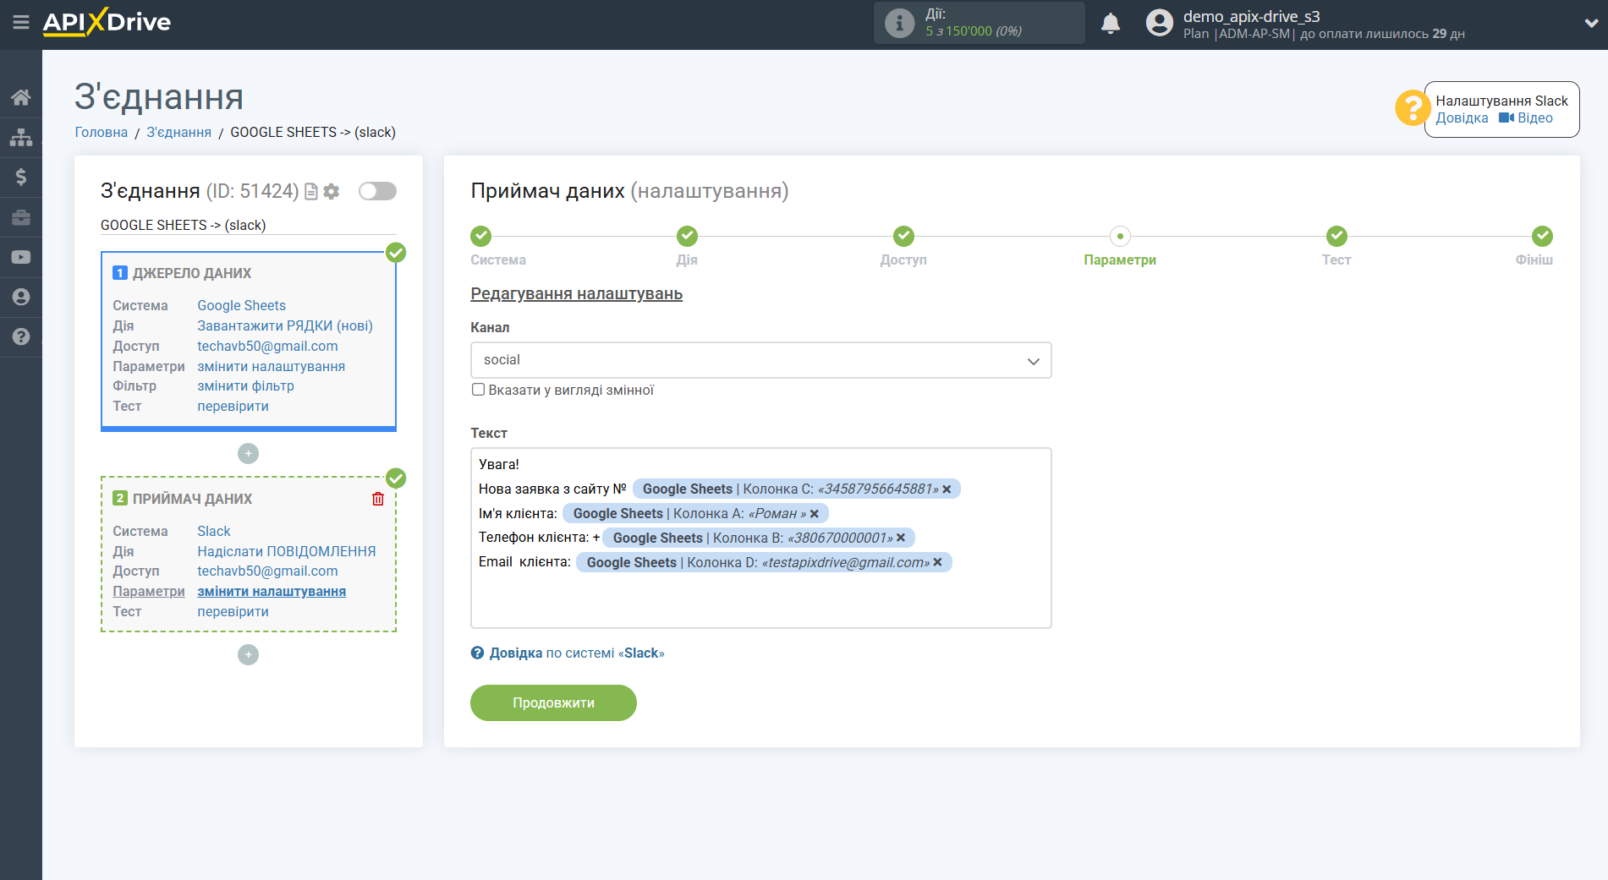1608x880 pixels.
Task: Remove the Колонка D email variable tag
Action: point(938,562)
